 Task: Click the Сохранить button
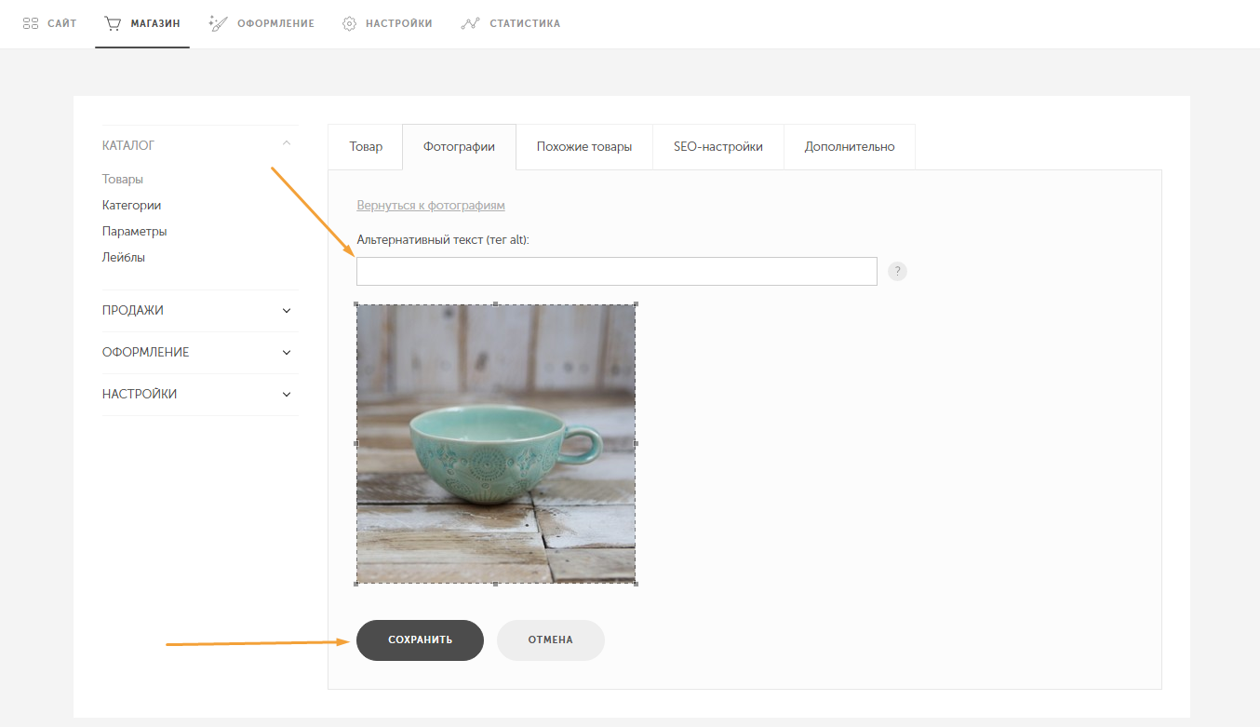tap(420, 640)
